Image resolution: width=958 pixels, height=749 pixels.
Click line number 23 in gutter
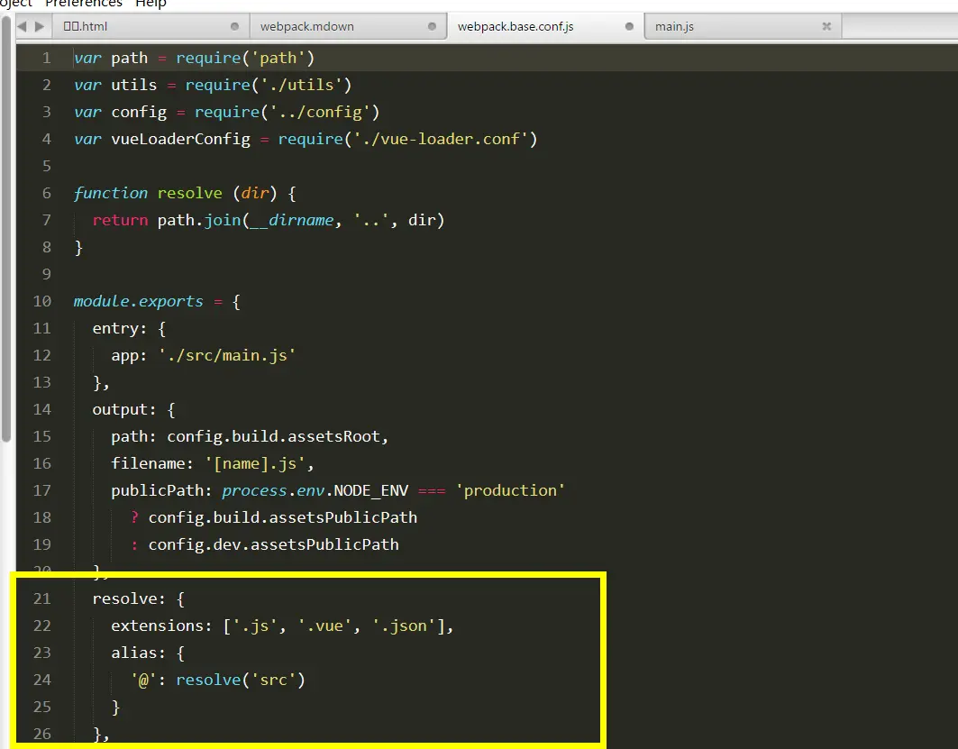[42, 653]
